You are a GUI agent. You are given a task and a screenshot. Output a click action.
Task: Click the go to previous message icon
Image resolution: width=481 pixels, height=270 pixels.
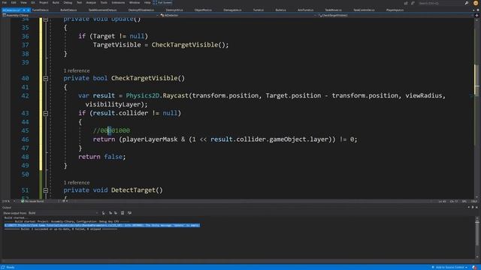point(110,213)
